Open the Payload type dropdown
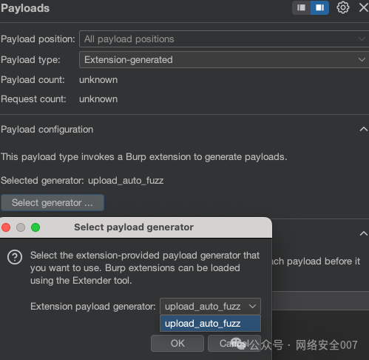The width and height of the screenshot is (369, 360). (x=224, y=60)
